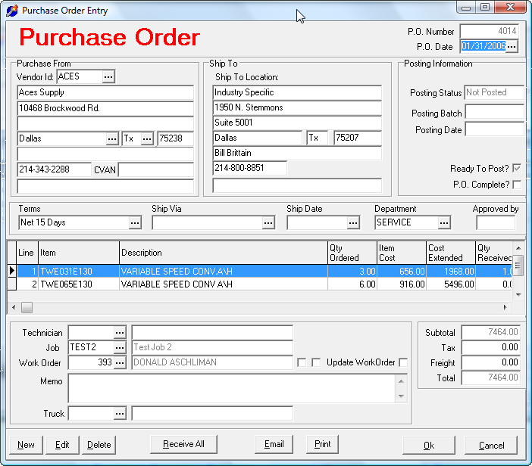Enable the Update WorkOrder checkbox
532x466 pixels.
click(403, 362)
